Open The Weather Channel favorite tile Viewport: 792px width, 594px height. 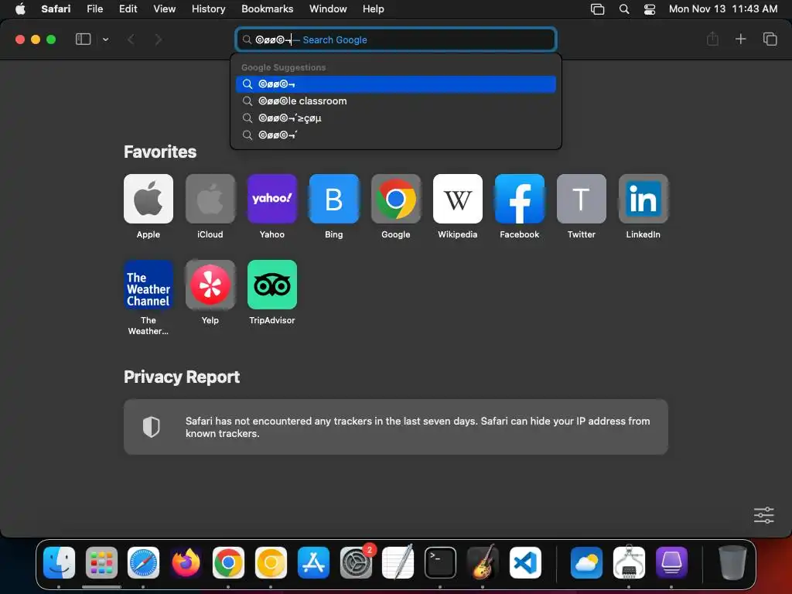tap(148, 285)
